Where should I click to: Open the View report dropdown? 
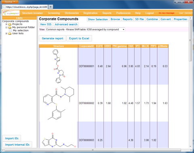tap(85, 29)
